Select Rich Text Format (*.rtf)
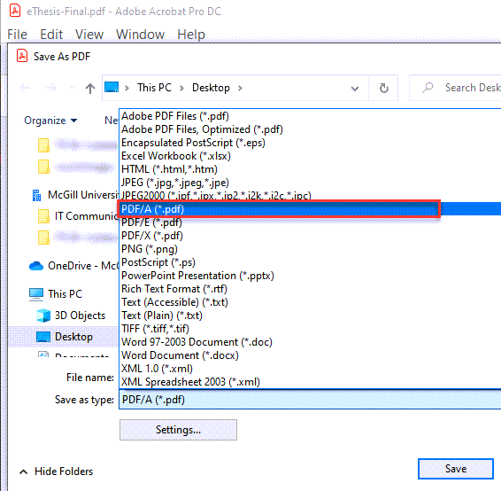This screenshot has height=491, width=501. point(174,289)
